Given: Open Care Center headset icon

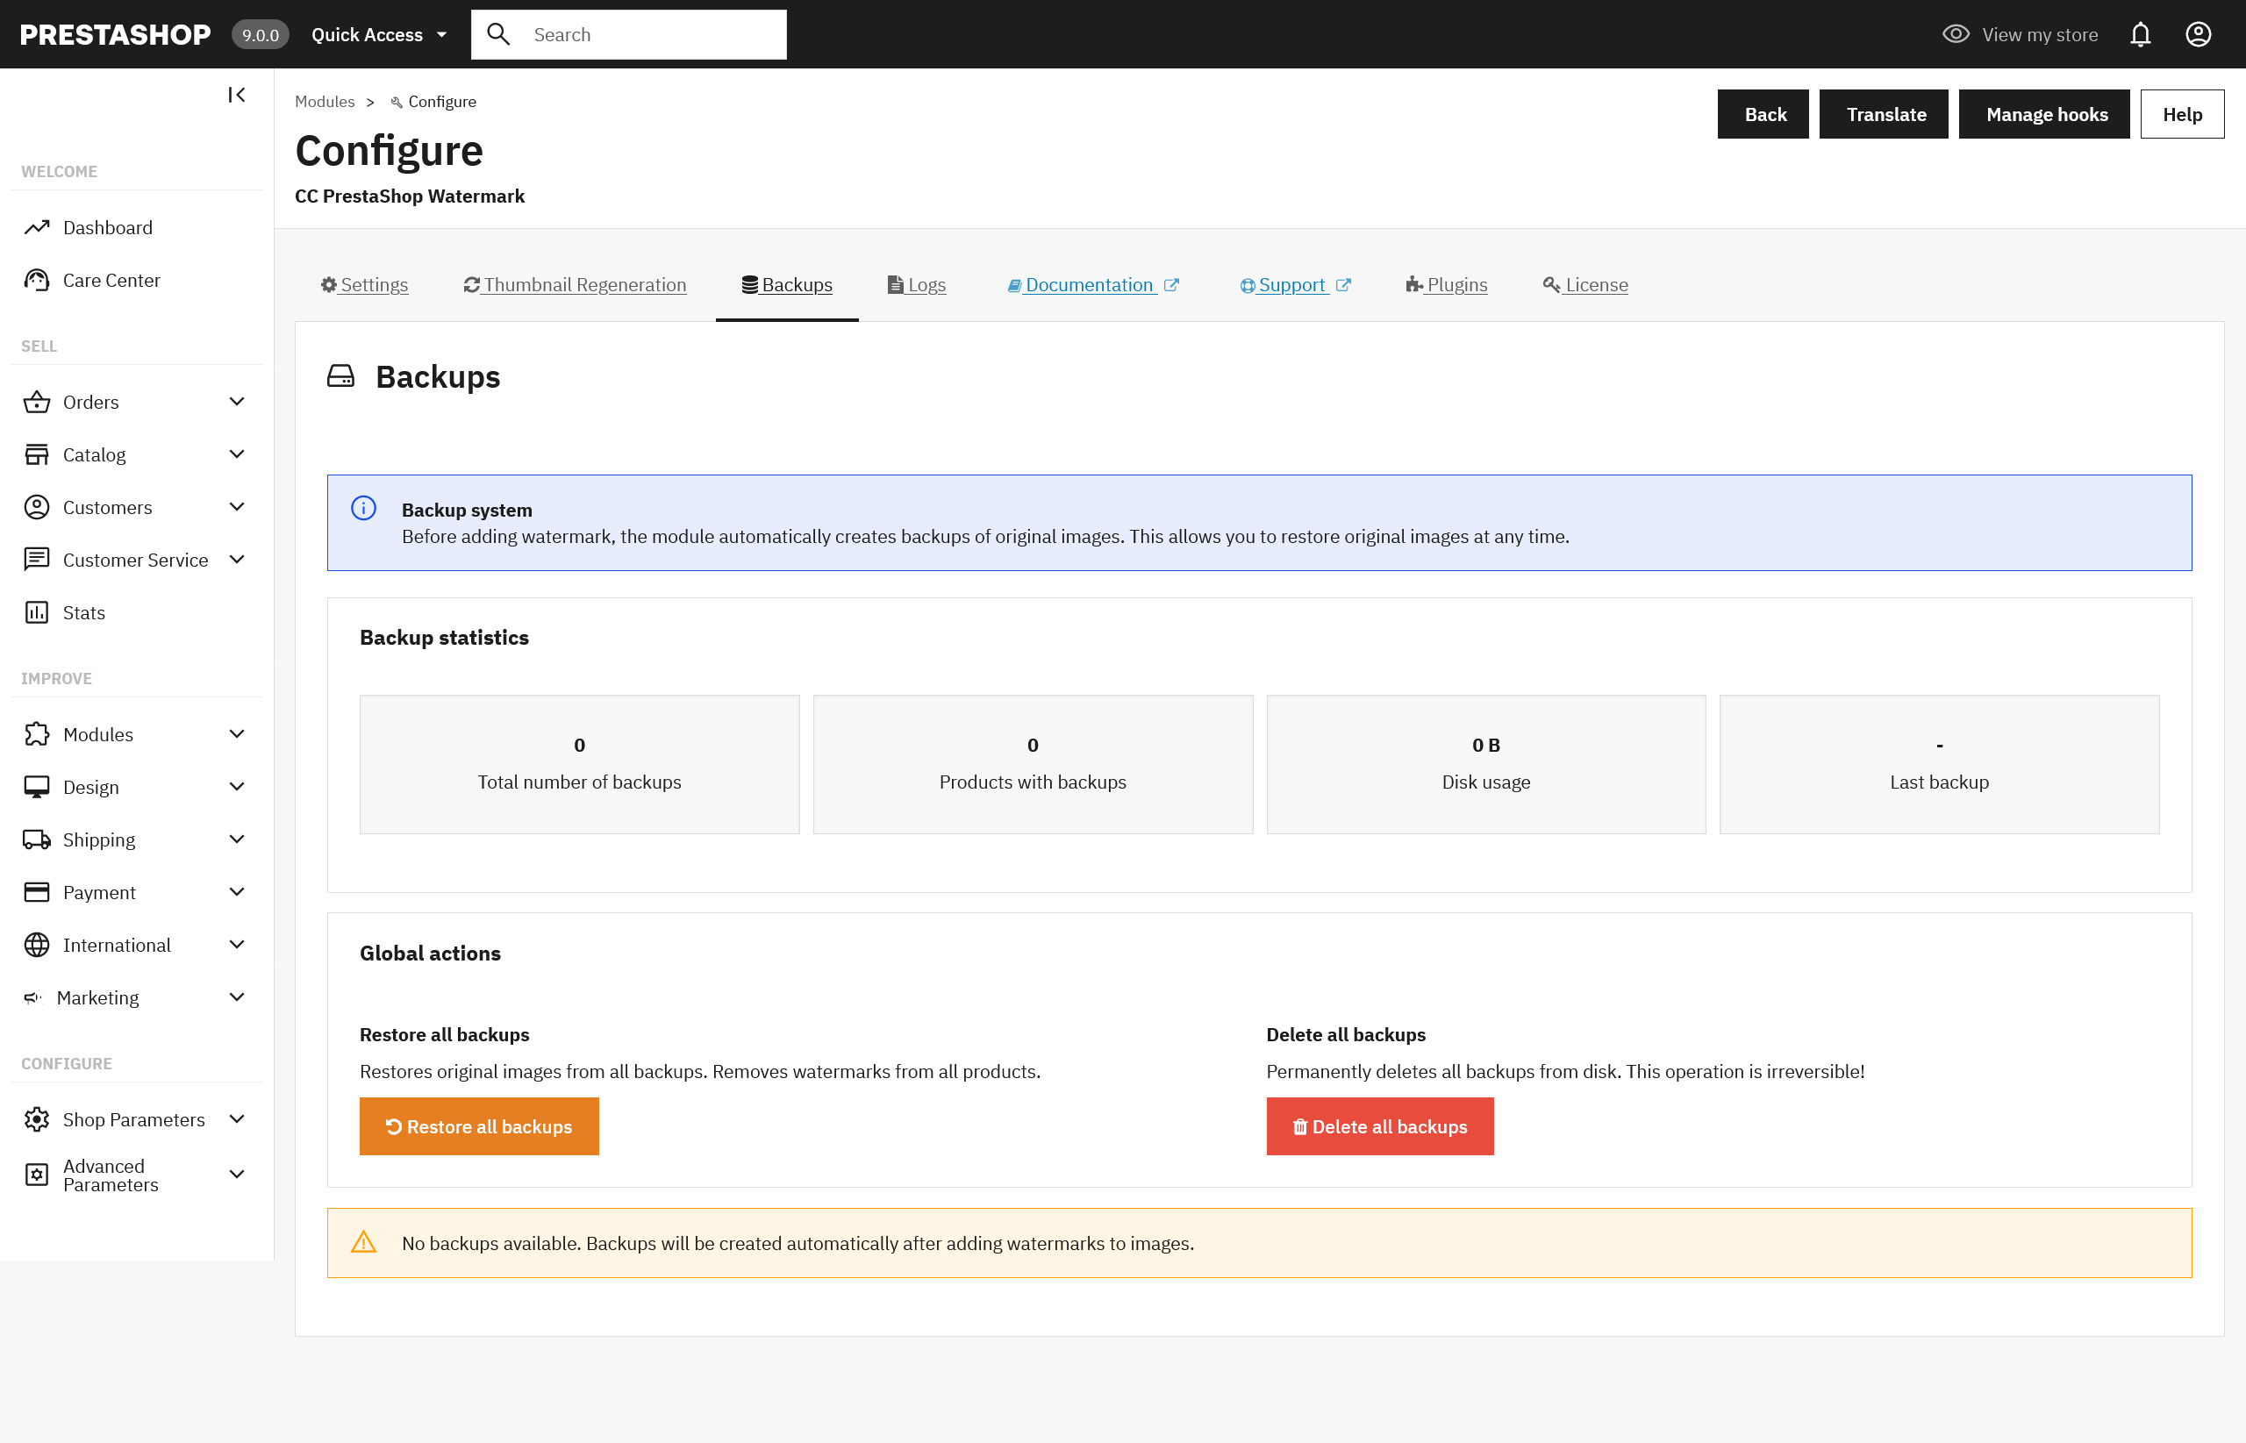Looking at the screenshot, I should [37, 280].
